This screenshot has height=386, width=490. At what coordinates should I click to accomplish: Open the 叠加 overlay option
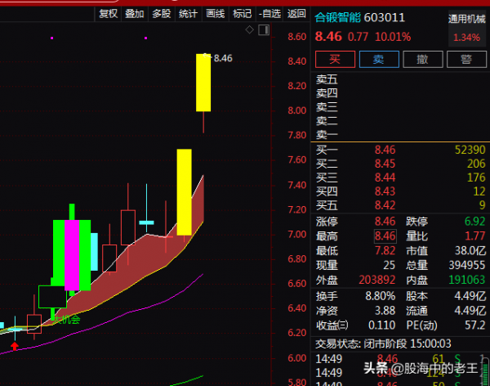(135, 14)
